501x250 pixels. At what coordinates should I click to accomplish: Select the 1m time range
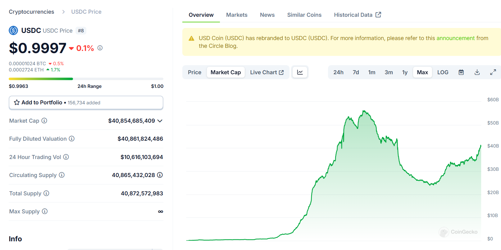(372, 72)
